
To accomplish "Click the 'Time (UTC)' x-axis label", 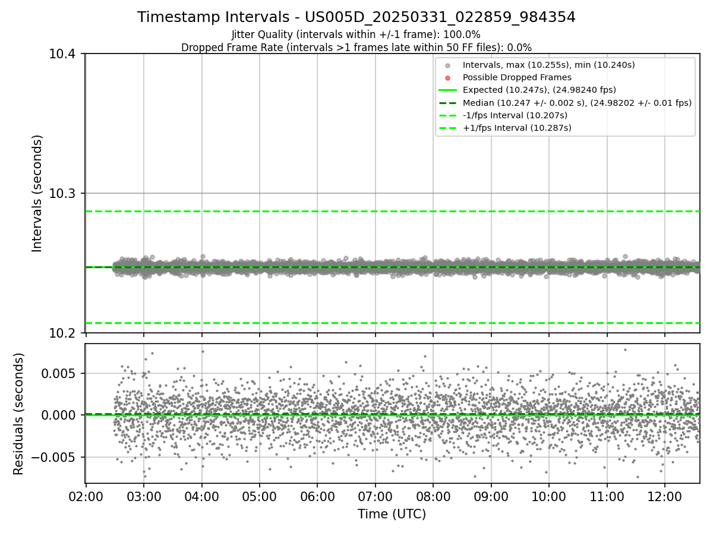I will click(x=392, y=514).
